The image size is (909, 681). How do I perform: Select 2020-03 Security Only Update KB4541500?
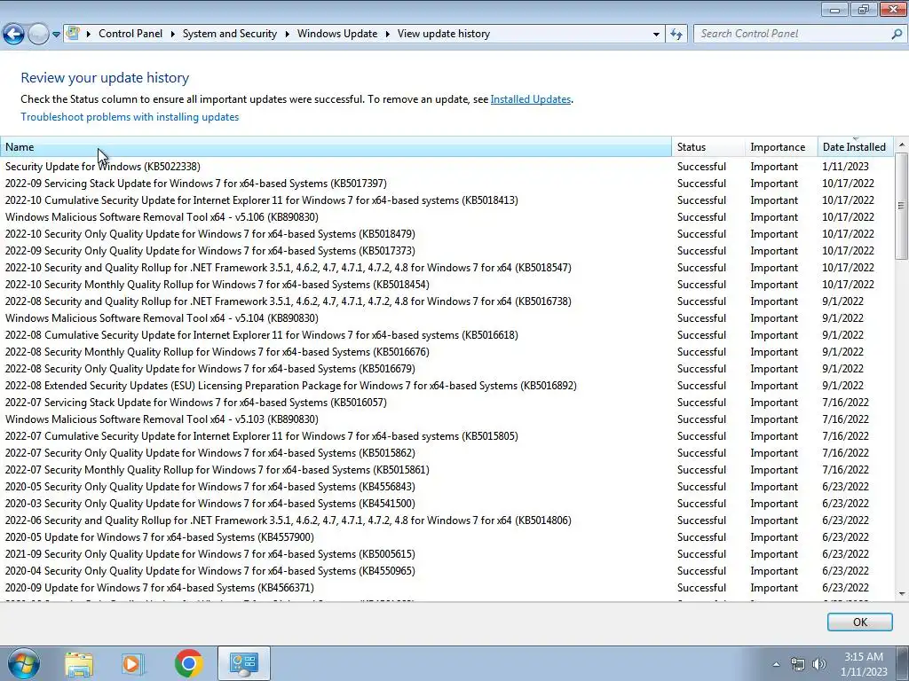point(447,504)
